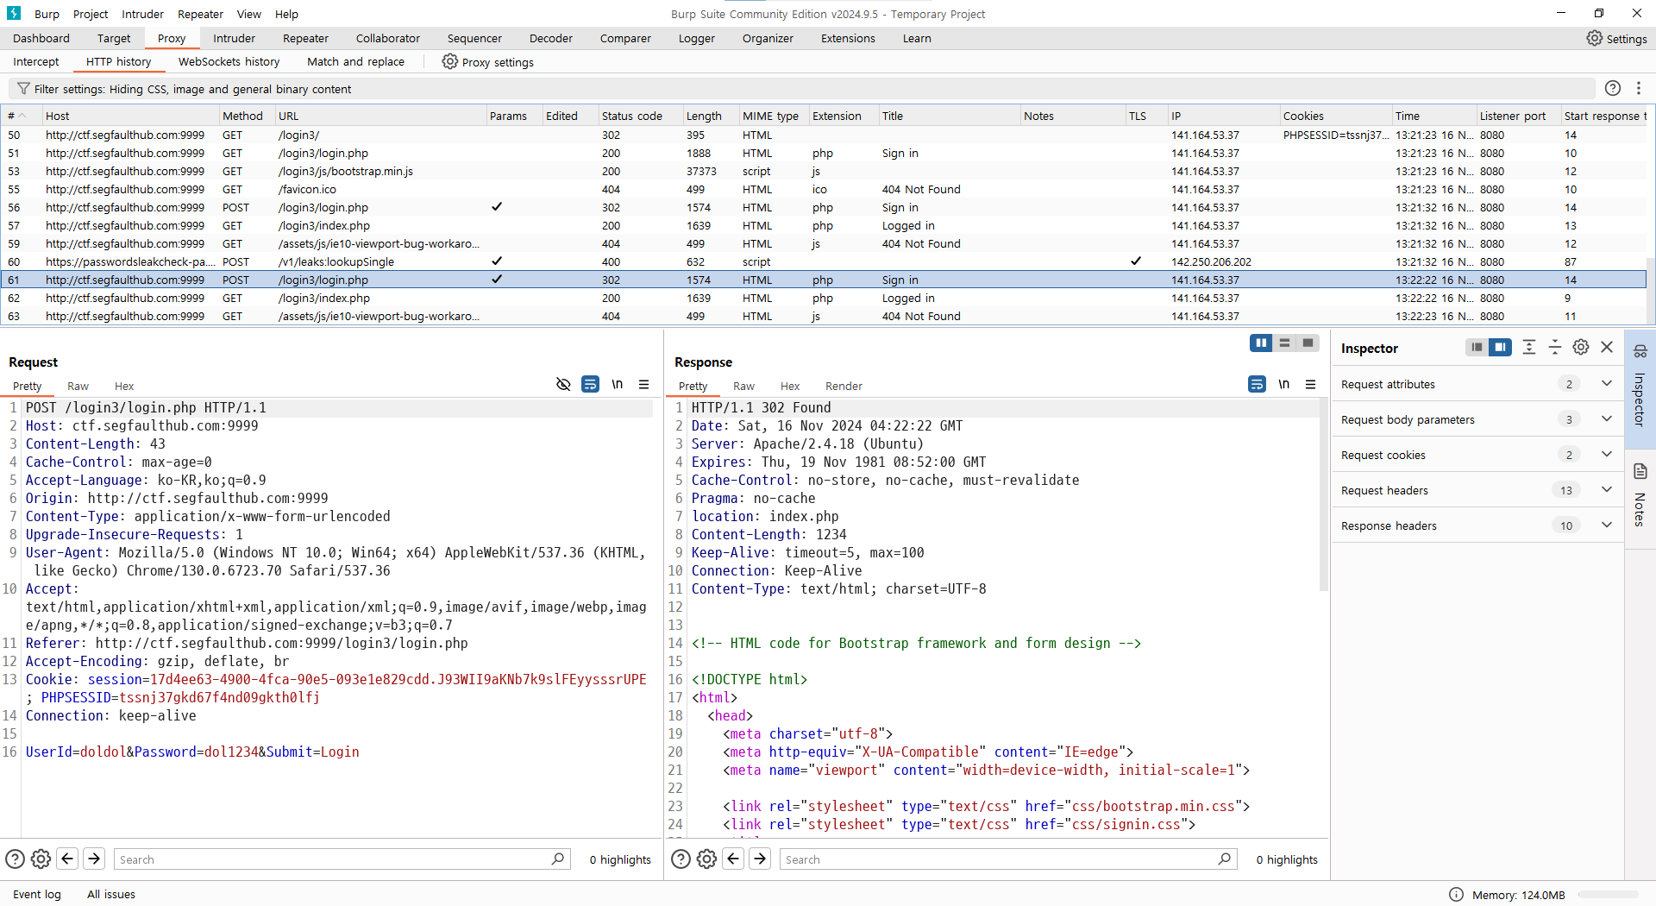Viewport: 1656px width, 906px height.
Task: Open the Repeater tab
Action: point(305,39)
